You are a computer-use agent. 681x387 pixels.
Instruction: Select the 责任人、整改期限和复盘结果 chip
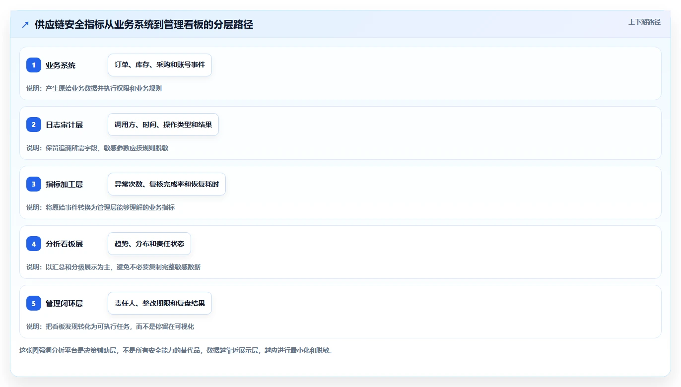coord(160,303)
